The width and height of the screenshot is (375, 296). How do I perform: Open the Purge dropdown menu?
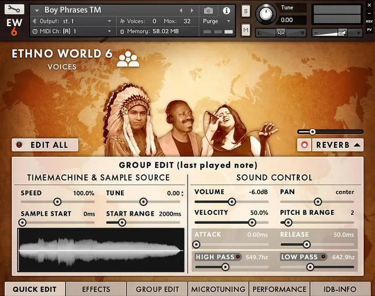(x=229, y=21)
